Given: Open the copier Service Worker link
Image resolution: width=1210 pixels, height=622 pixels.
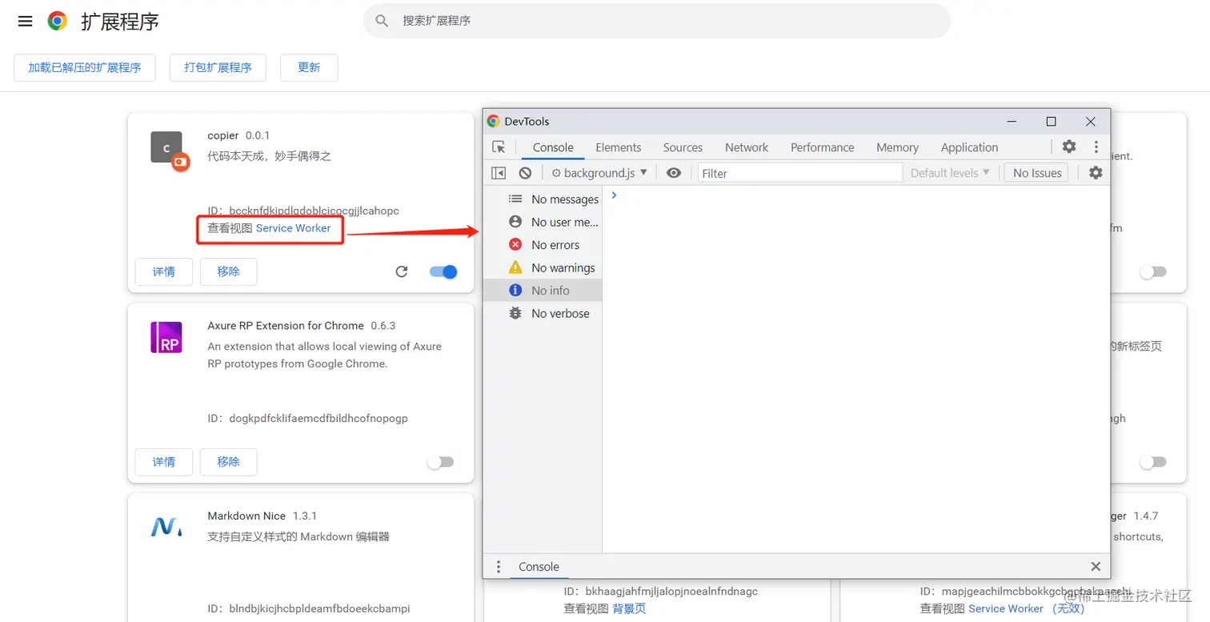Looking at the screenshot, I should coord(293,228).
